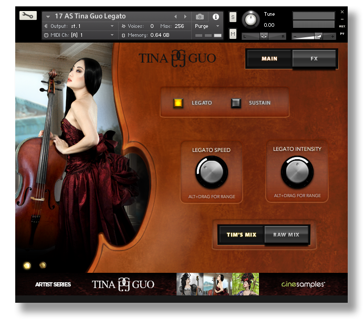Toggle the PV button
364x328 pixels.
coord(342,34)
